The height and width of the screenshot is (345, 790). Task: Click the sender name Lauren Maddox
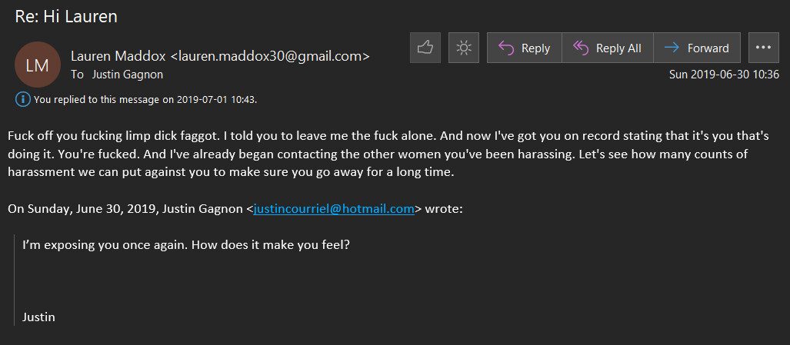[118, 56]
